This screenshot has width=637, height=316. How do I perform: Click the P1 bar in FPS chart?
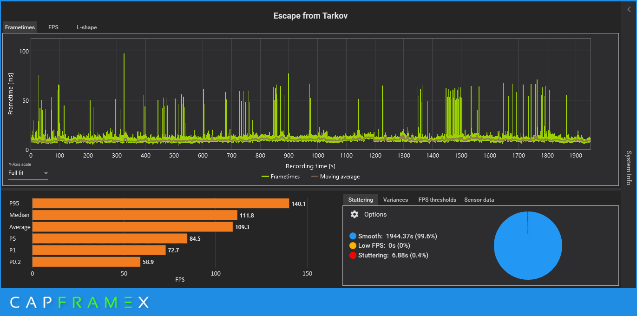click(x=99, y=250)
